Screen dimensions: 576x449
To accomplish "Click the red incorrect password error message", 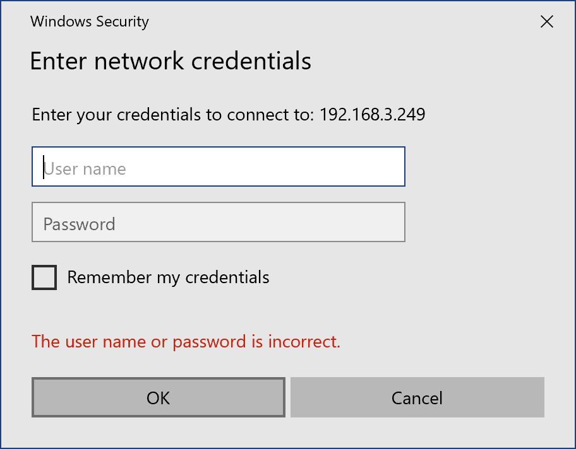I will tap(186, 342).
